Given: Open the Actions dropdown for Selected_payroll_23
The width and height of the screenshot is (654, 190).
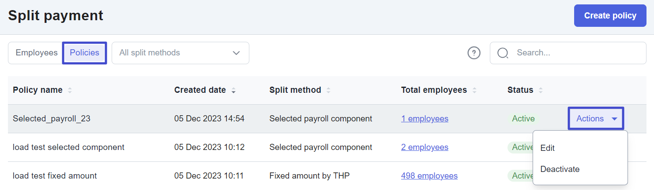Looking at the screenshot, I should click(x=596, y=118).
